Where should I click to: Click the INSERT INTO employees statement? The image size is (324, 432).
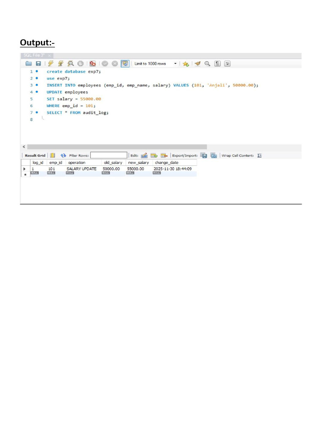point(152,85)
